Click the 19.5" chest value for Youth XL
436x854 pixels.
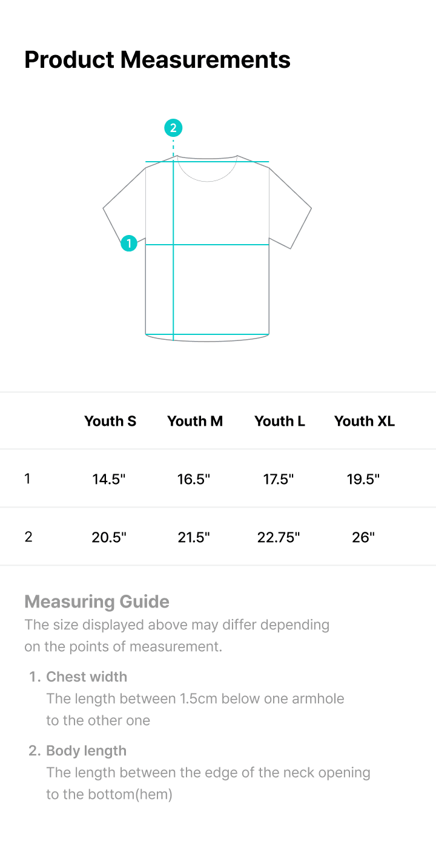tap(363, 479)
